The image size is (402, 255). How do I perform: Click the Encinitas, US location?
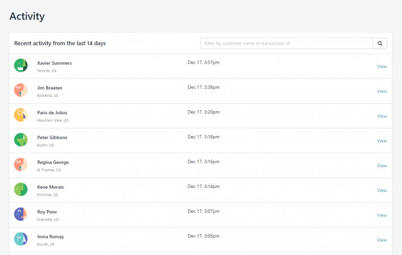pos(48,195)
